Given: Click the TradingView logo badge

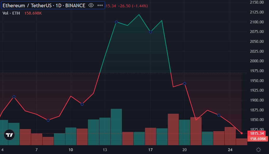Looking at the screenshot, I should (9, 135).
